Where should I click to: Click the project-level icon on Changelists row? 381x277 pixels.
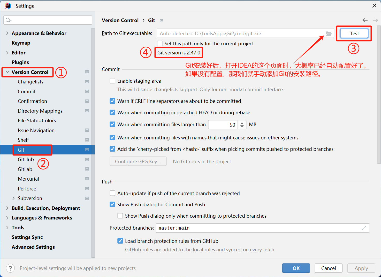coord(87,82)
